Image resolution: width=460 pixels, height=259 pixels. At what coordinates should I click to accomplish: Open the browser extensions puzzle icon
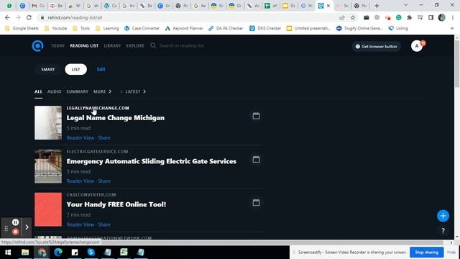tap(409, 17)
